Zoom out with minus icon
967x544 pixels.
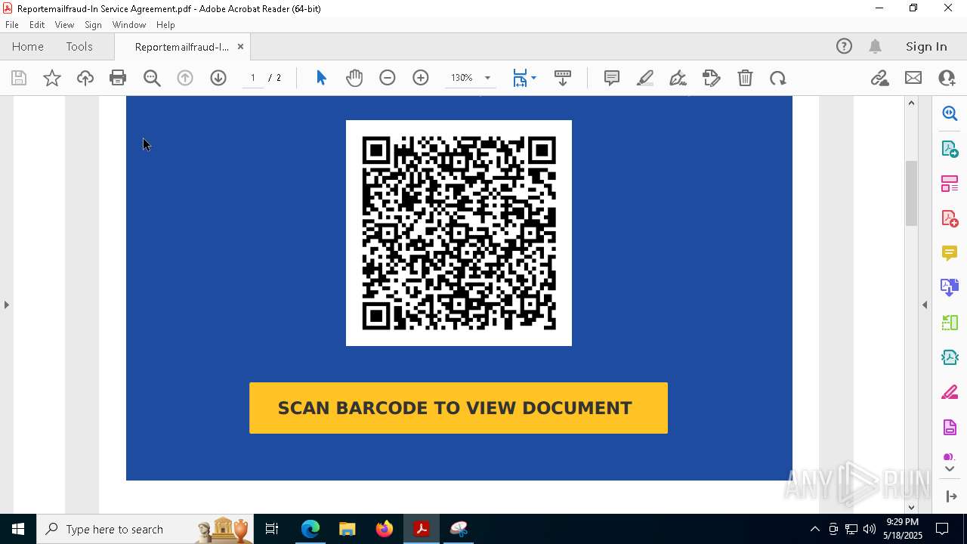click(388, 78)
